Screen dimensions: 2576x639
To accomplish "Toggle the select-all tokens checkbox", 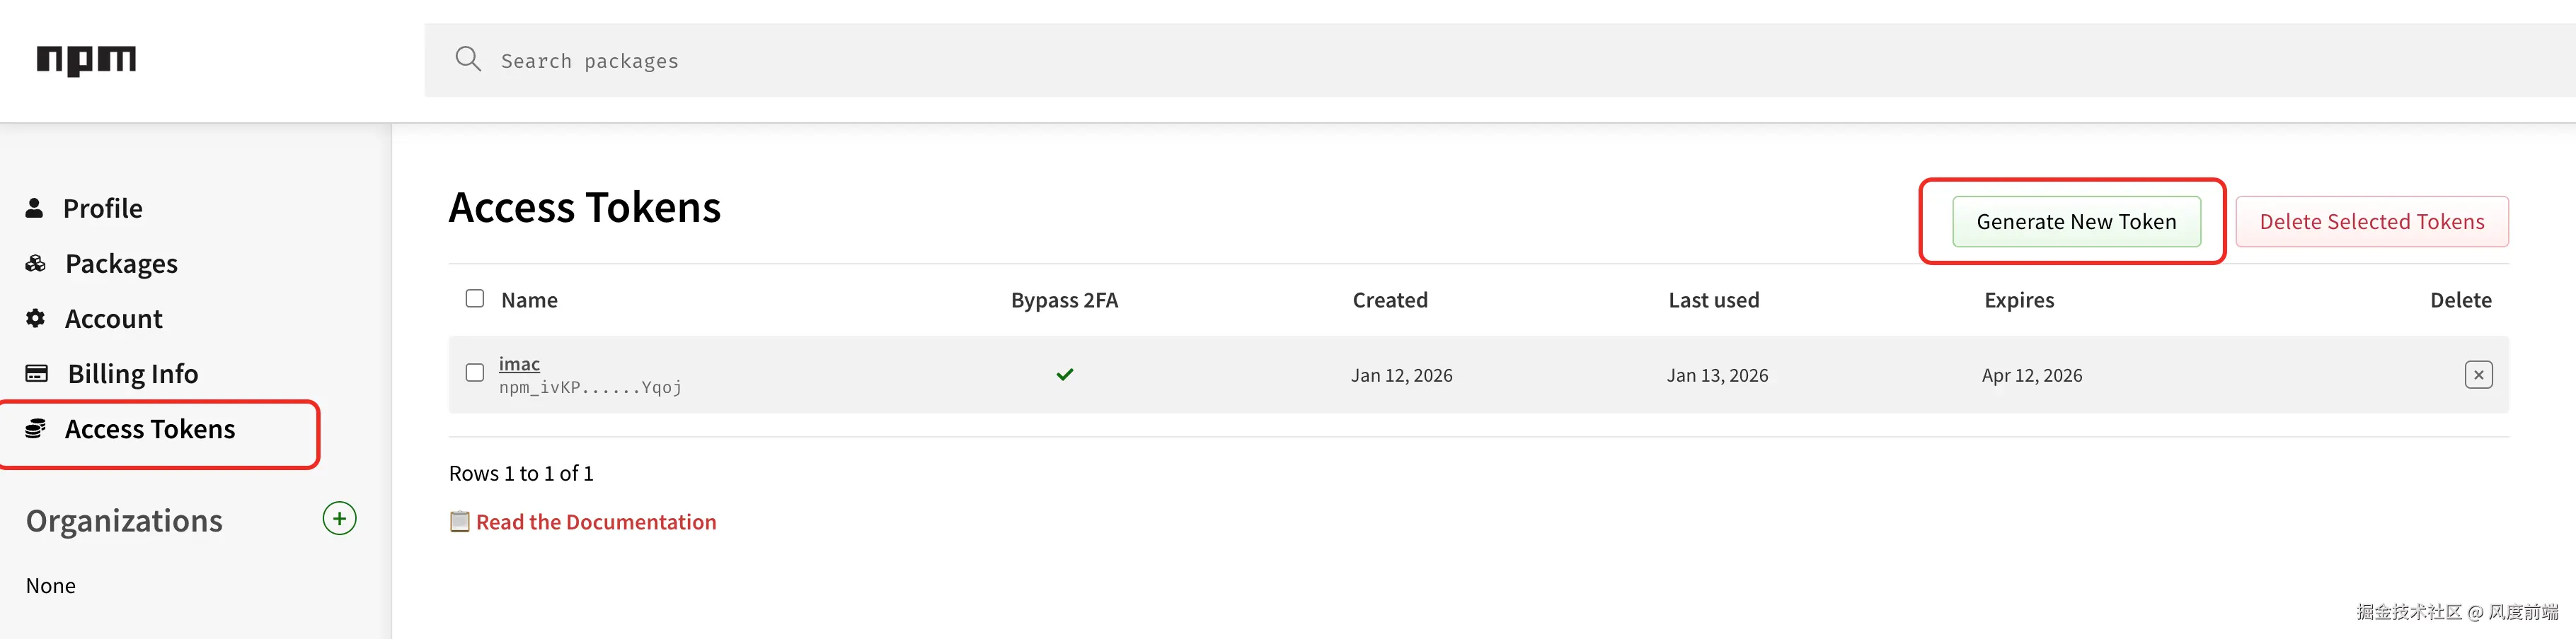I will (x=475, y=298).
